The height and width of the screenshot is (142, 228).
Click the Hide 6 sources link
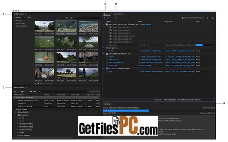click(x=146, y=24)
